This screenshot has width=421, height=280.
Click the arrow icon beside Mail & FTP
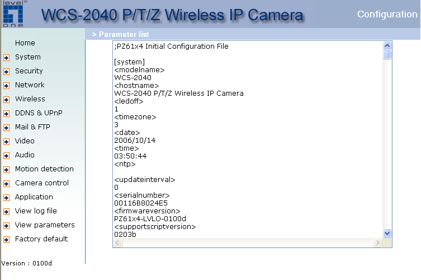coord(7,128)
